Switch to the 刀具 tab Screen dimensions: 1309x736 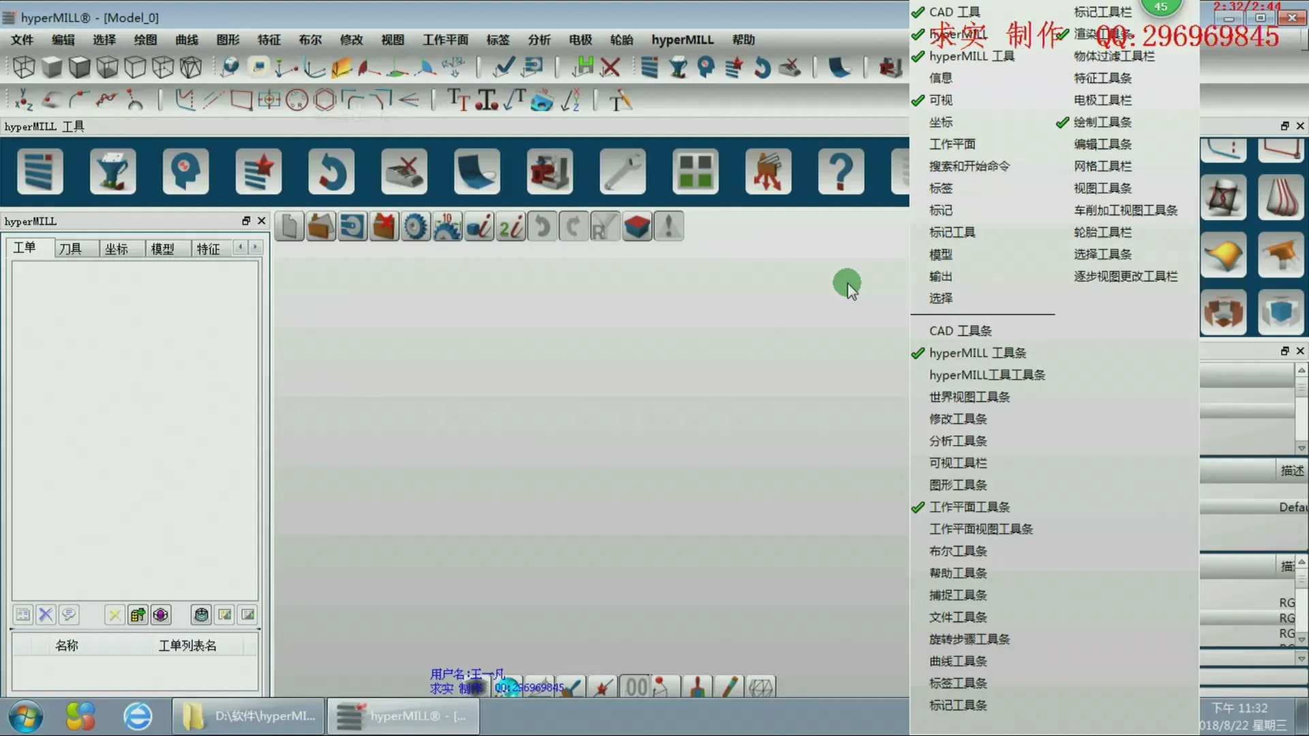70,249
